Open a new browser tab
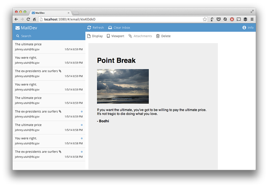268x187 pixels. (75, 13)
